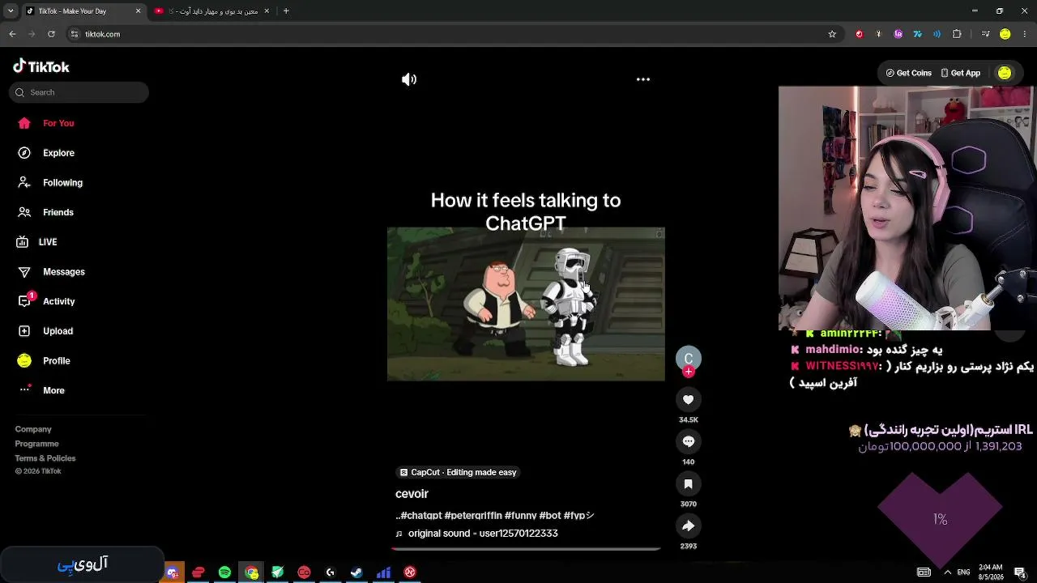1037x583 pixels.
Task: Go to the Explore page
Action: pos(46,153)
